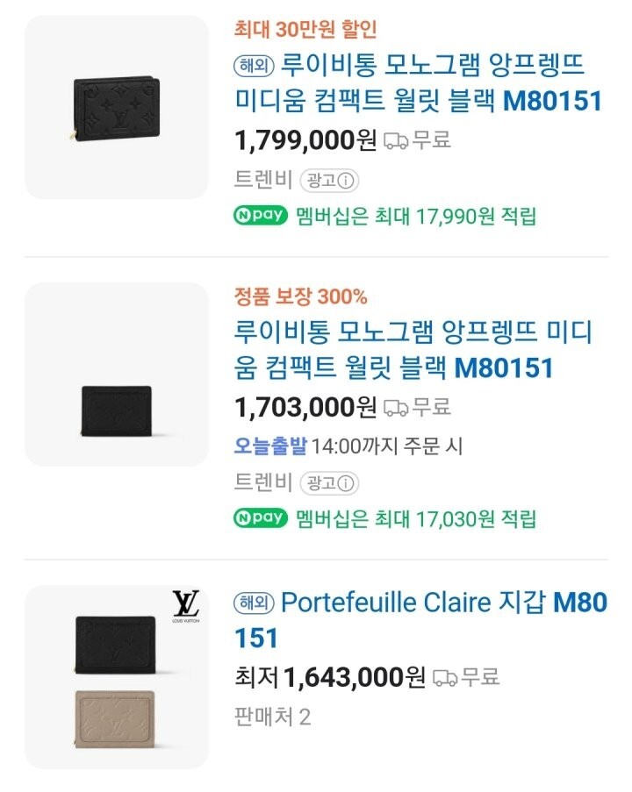632x792 pixels.
Task: Tap the Npay badge under second listing
Action: point(261,517)
